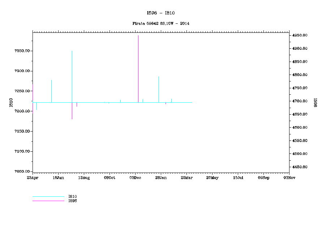The width and height of the screenshot is (322, 227).
Task: Select the left vertical axis label I810
Action: pyautogui.click(x=11, y=102)
